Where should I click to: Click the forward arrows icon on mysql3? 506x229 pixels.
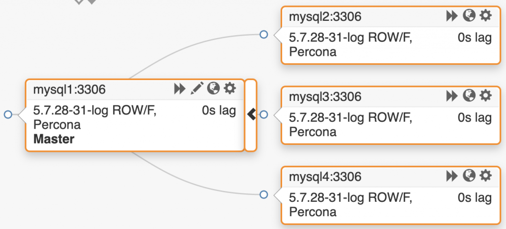(x=452, y=95)
